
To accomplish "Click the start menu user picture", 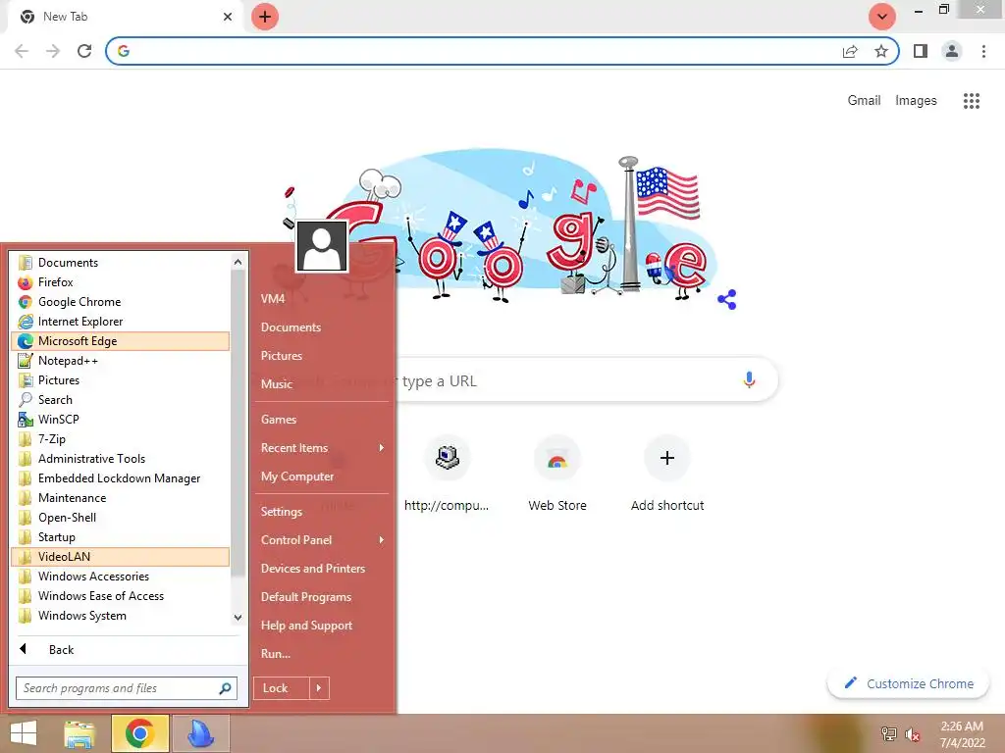I will pos(322,246).
